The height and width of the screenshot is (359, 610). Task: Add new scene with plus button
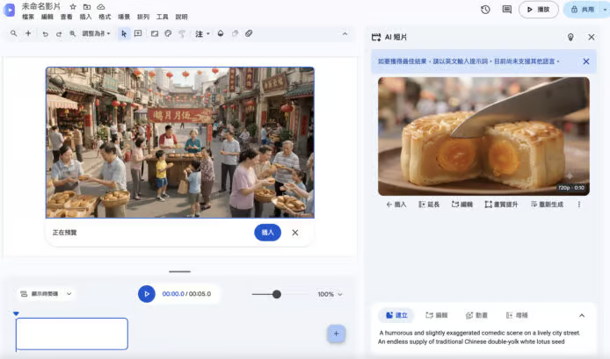point(336,334)
